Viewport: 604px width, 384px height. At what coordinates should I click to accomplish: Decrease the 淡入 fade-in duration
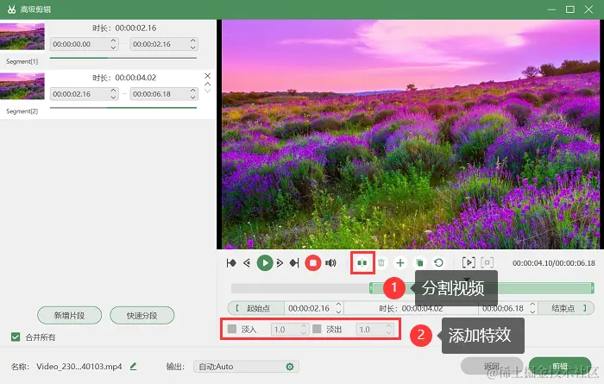[304, 332]
